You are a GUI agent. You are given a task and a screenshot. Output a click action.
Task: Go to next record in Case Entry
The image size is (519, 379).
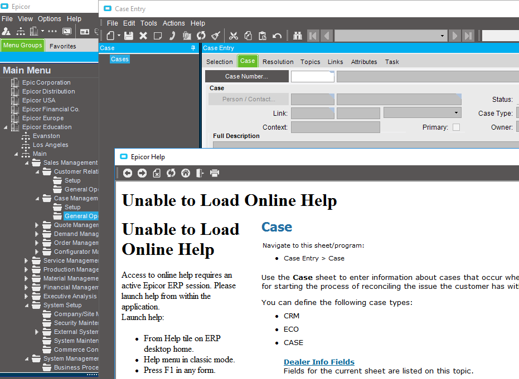click(x=455, y=36)
